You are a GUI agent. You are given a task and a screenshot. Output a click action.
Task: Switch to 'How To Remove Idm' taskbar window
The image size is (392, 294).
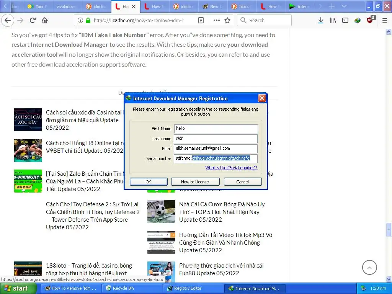71,289
